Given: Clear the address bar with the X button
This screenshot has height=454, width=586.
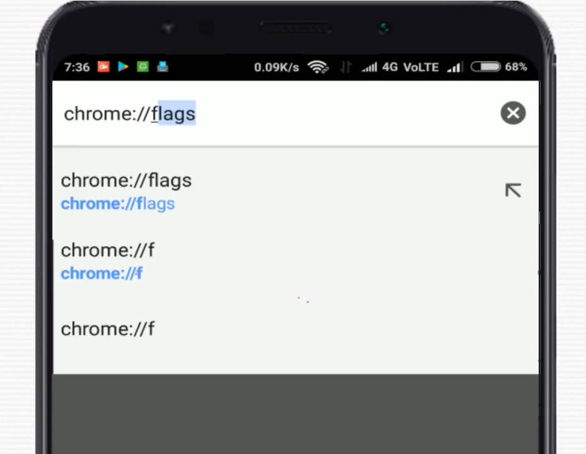Looking at the screenshot, I should point(513,113).
